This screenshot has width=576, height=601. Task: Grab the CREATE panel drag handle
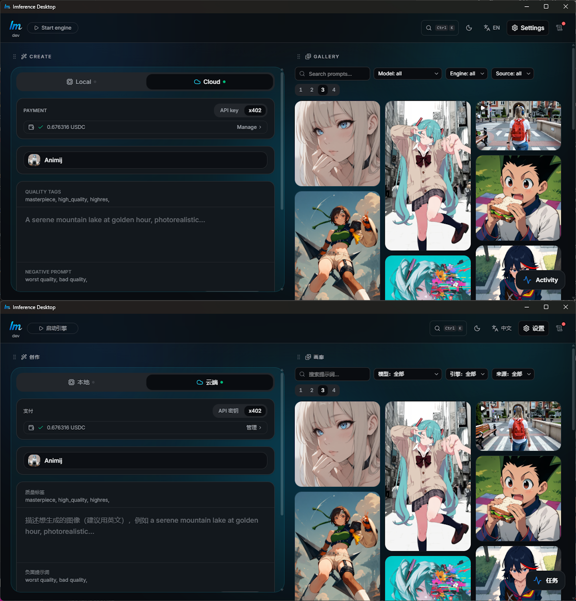click(x=14, y=57)
